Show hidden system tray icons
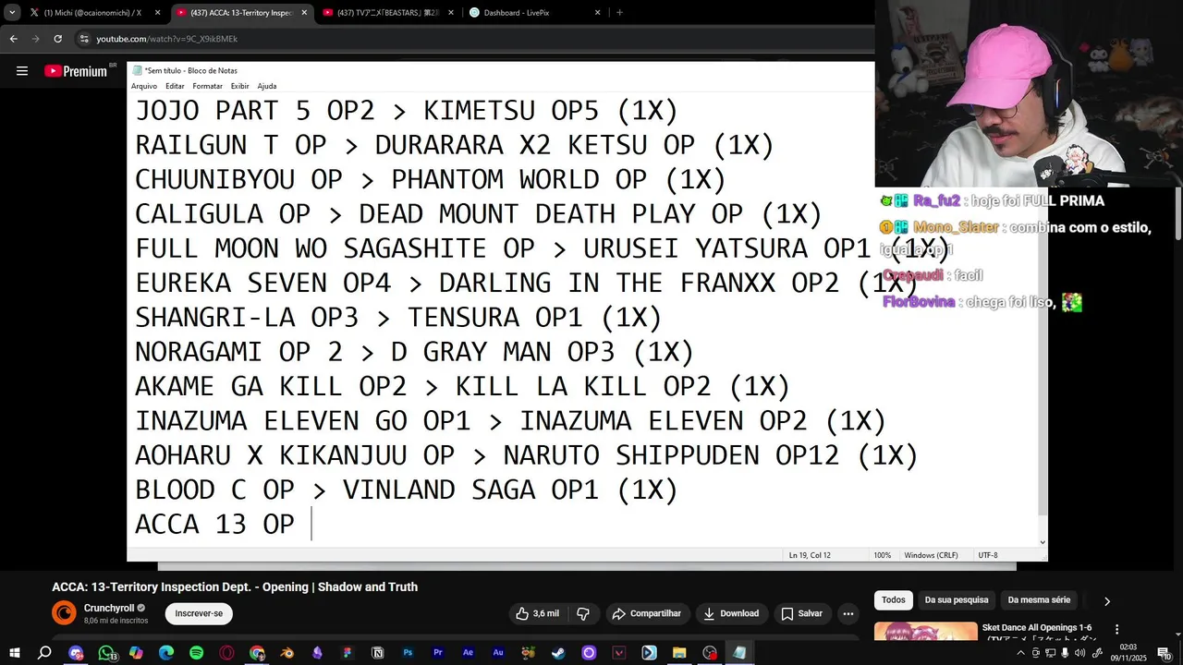The height and width of the screenshot is (665, 1183). pyautogui.click(x=1020, y=653)
